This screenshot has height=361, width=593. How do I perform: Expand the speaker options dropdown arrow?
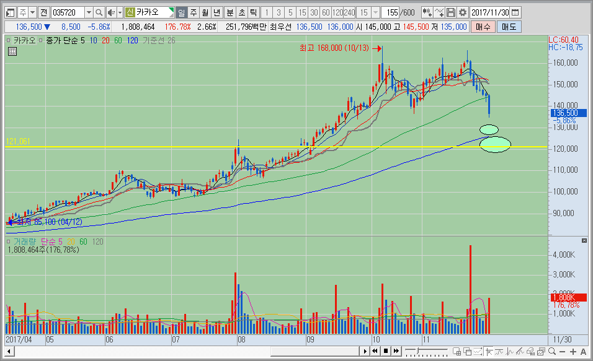tap(120, 12)
